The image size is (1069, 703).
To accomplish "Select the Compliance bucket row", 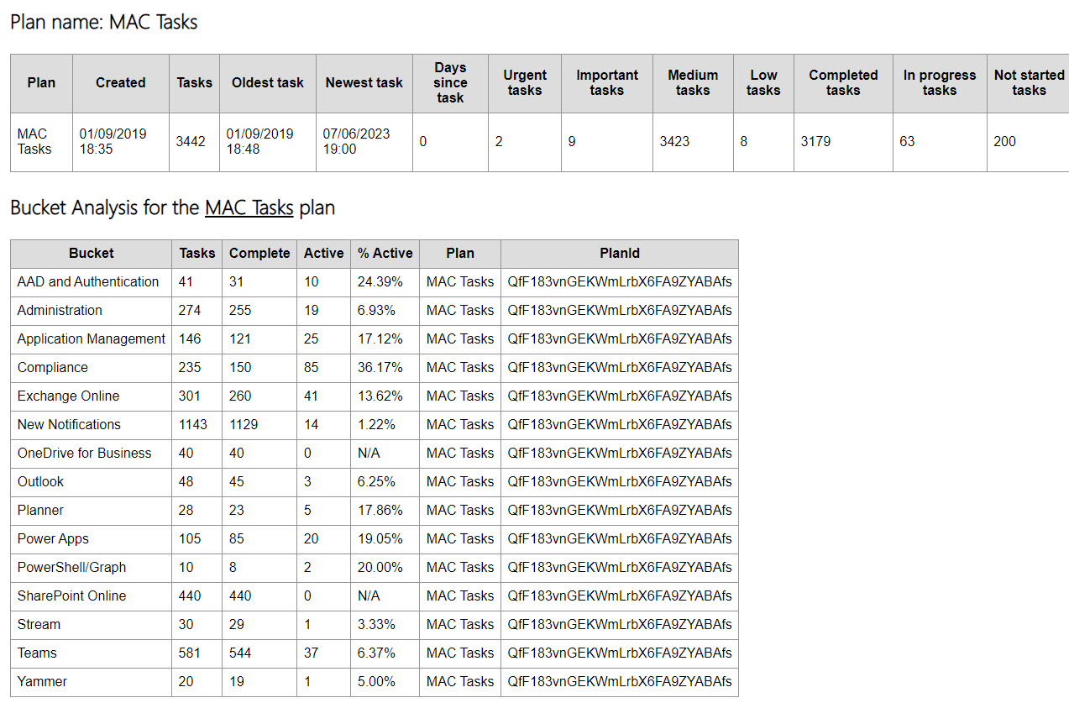I will point(91,367).
